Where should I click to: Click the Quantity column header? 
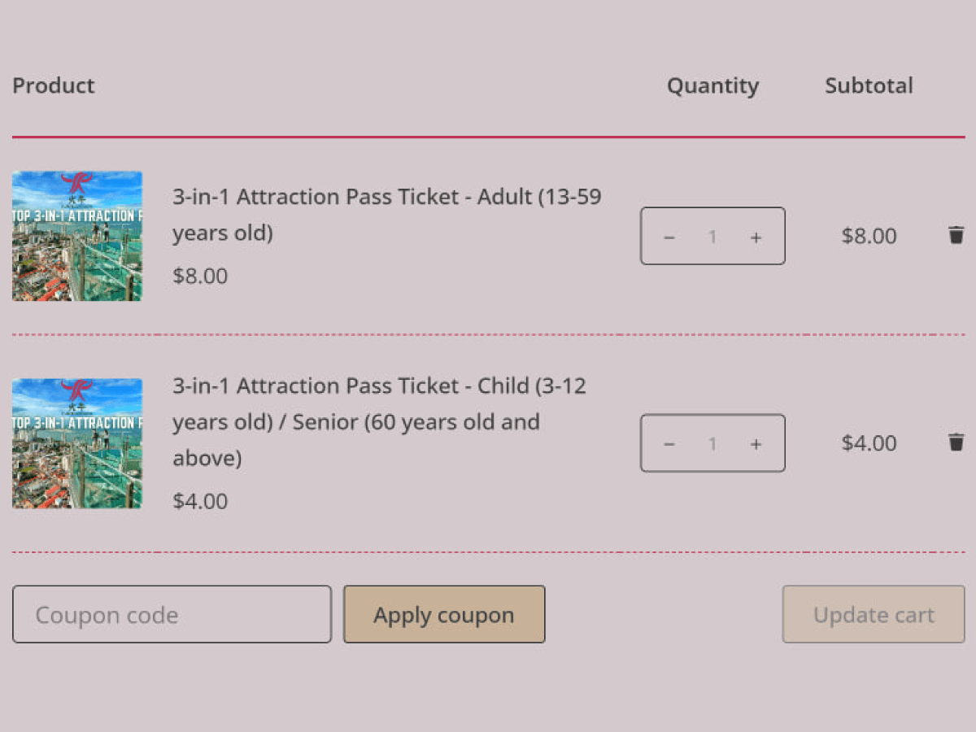coord(712,86)
